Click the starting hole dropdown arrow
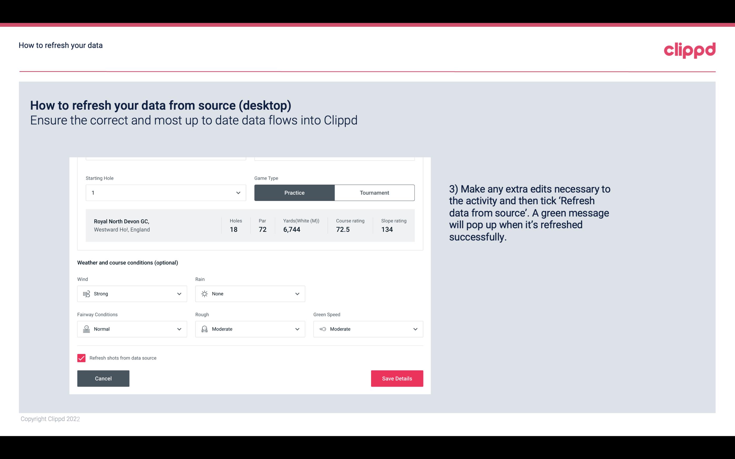Image resolution: width=735 pixels, height=459 pixels. tap(238, 192)
